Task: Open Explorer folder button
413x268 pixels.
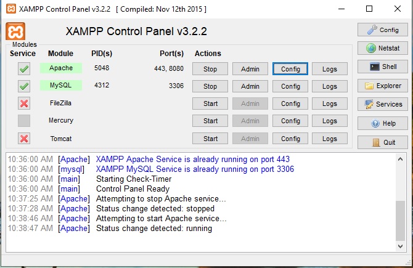Action: click(x=382, y=86)
